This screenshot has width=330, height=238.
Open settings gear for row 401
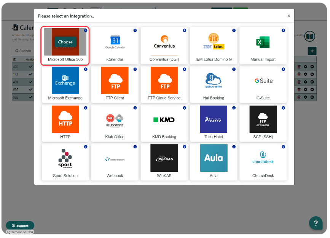[305, 82]
